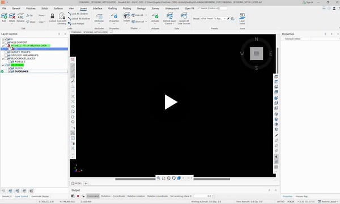Toggle checkbox for layer 0
This screenshot has width=340, height=204.
tap(6, 39)
